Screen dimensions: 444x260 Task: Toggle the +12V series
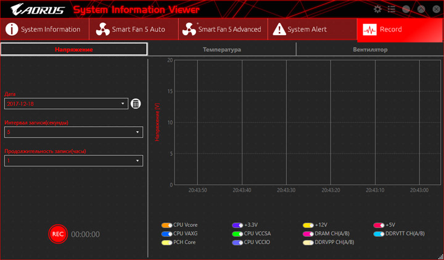tap(308, 225)
